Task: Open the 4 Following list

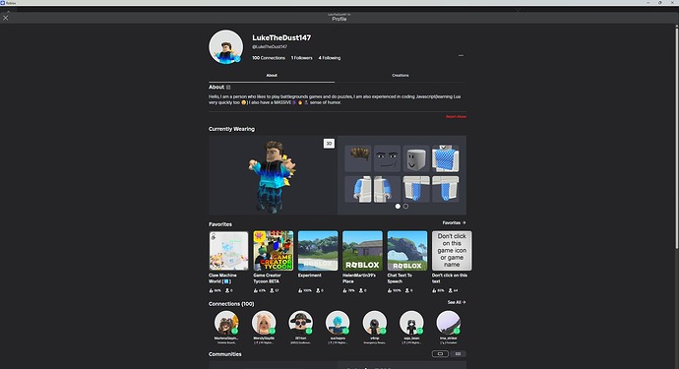Action: [x=330, y=58]
